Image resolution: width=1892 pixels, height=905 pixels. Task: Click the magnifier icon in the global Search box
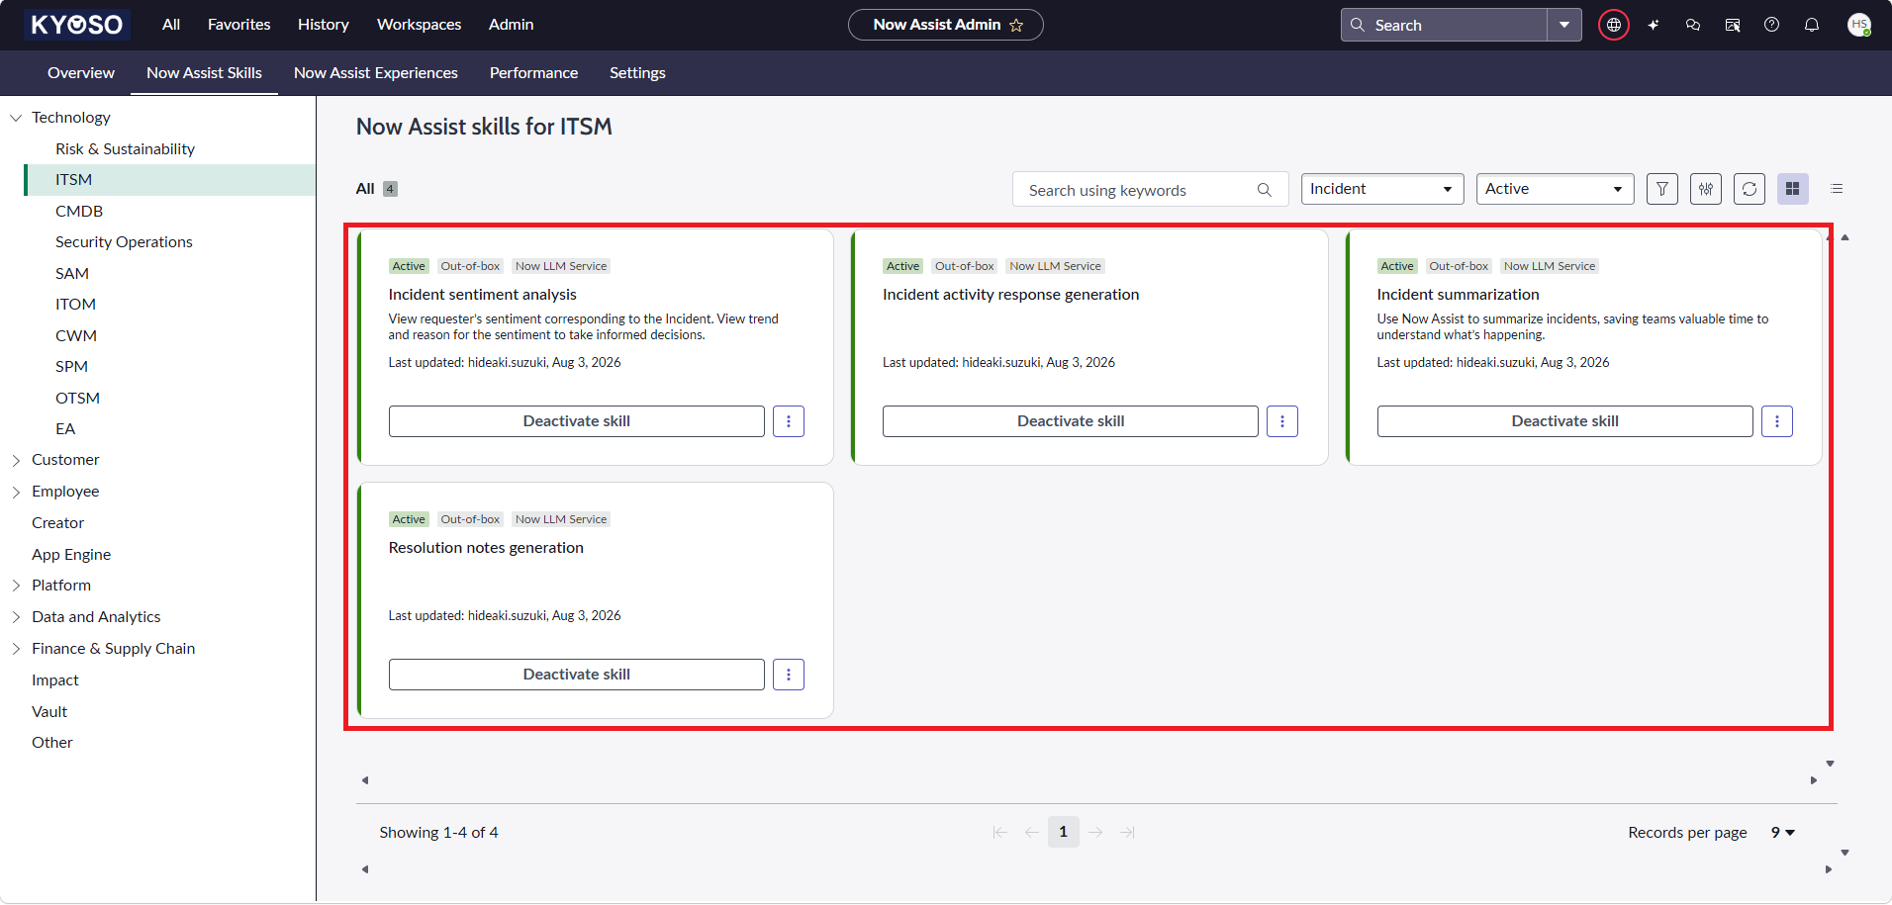[x=1358, y=25]
